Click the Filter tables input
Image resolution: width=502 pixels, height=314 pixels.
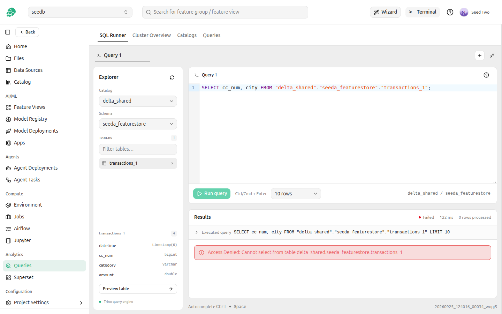(138, 149)
